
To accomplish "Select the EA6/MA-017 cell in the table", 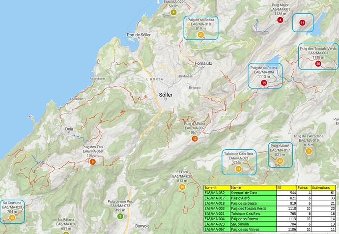I will click(x=217, y=198).
